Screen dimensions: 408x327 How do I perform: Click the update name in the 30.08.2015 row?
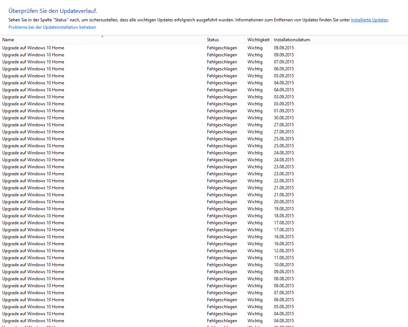click(33, 118)
